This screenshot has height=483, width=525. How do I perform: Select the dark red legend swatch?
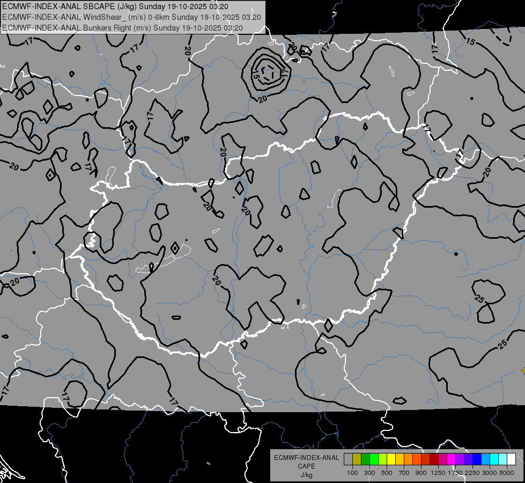434,459
